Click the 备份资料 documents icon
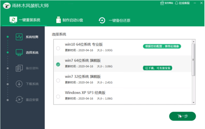The height and width of the screenshot is (129, 205). [x=19, y=68]
